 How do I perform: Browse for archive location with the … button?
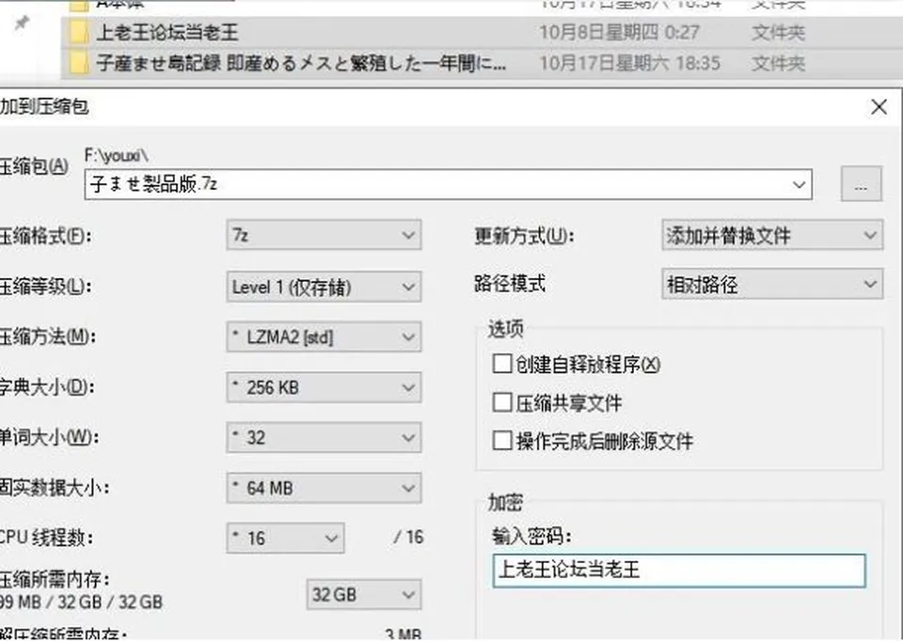pyautogui.click(x=861, y=184)
